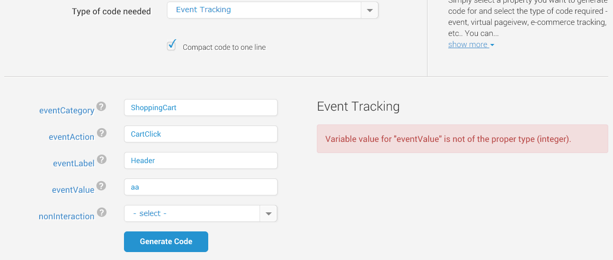Click the eventCategory label link

67,111
